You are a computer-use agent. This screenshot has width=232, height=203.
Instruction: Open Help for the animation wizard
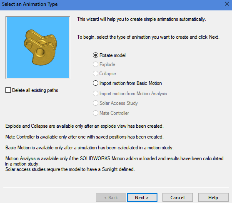(x=213, y=198)
